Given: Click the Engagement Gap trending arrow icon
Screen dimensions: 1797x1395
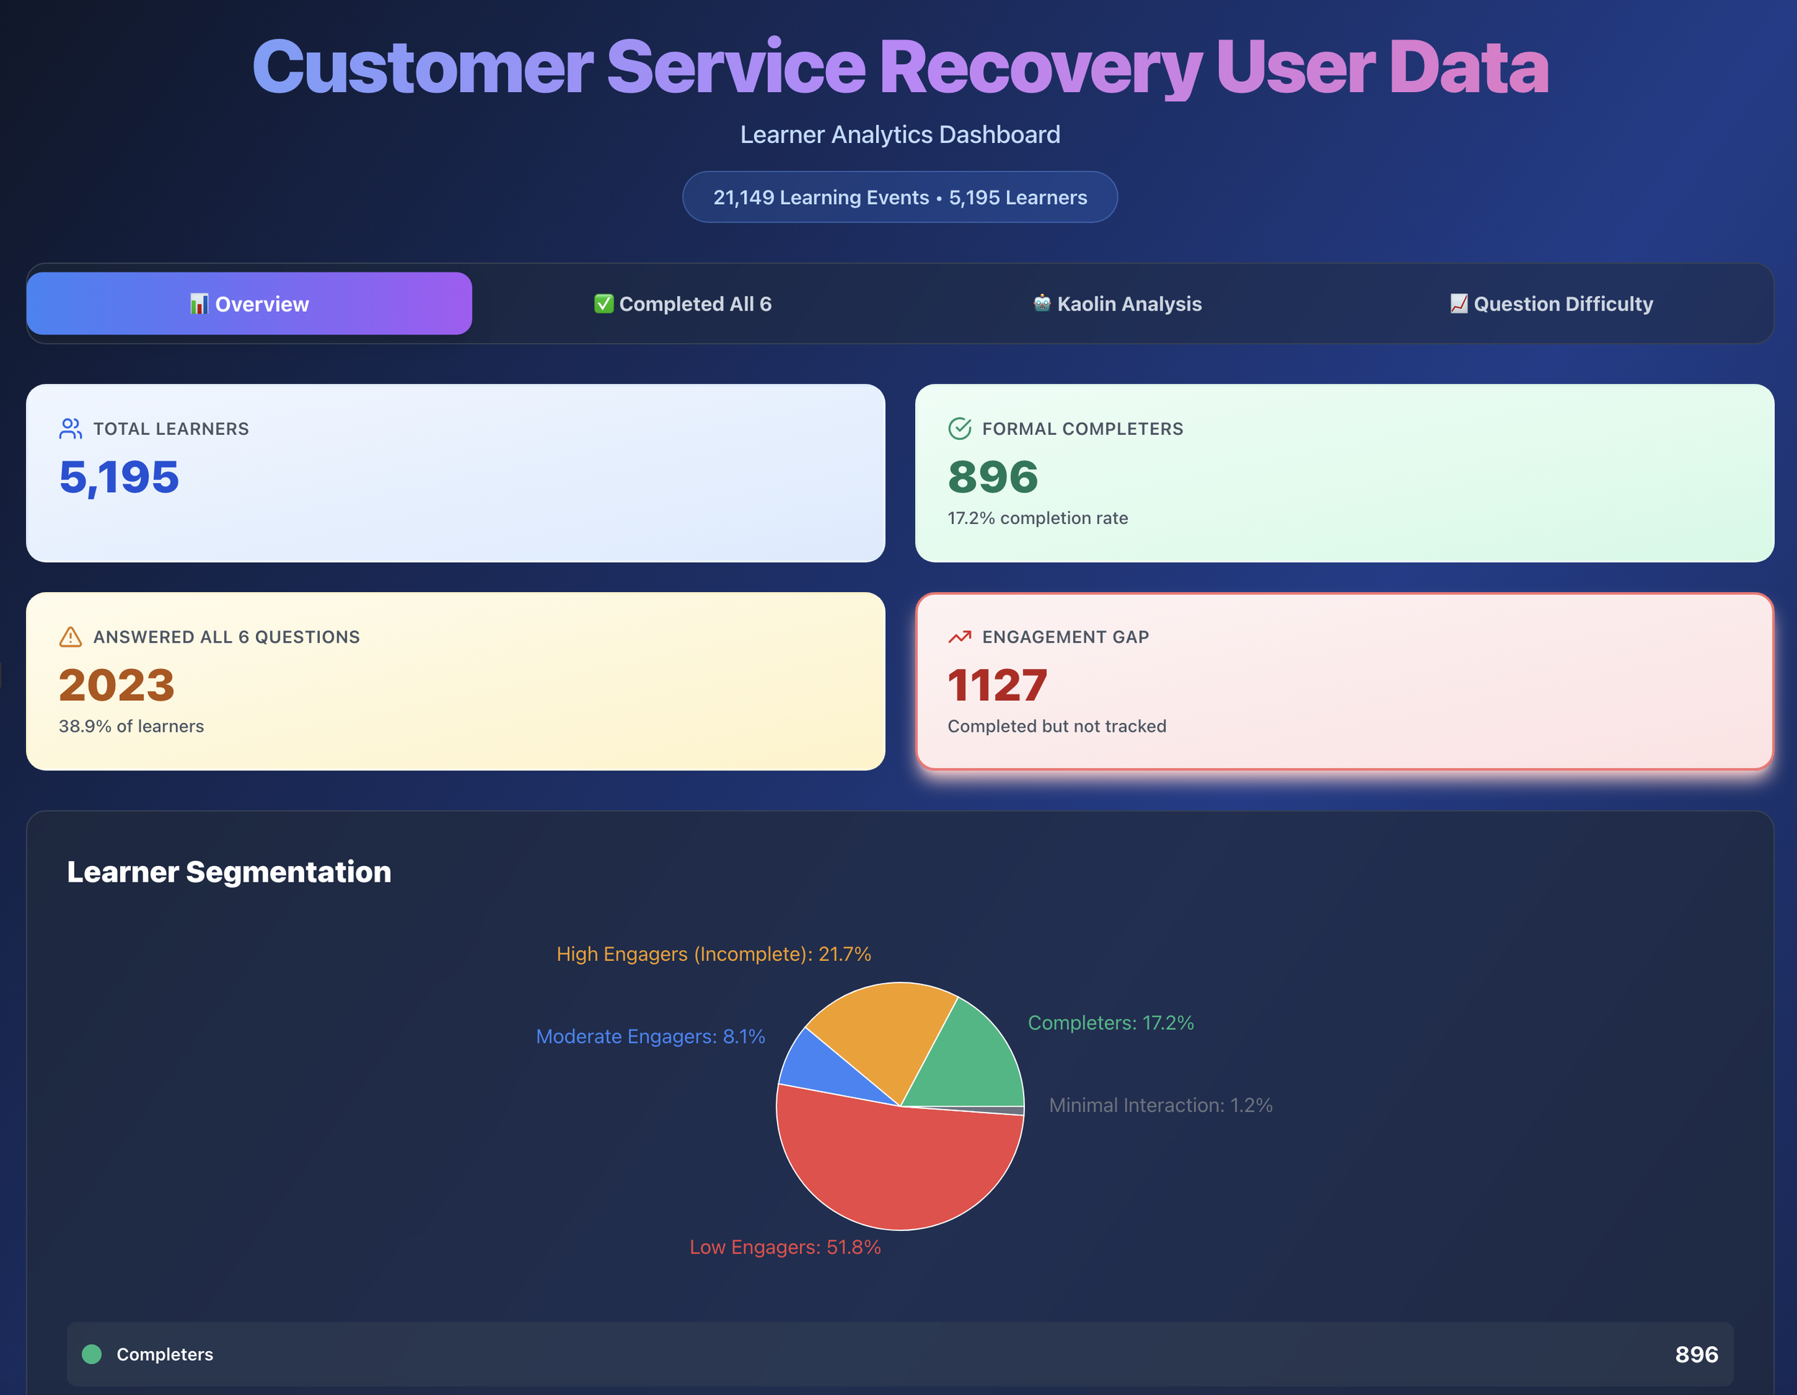Looking at the screenshot, I should pos(960,637).
